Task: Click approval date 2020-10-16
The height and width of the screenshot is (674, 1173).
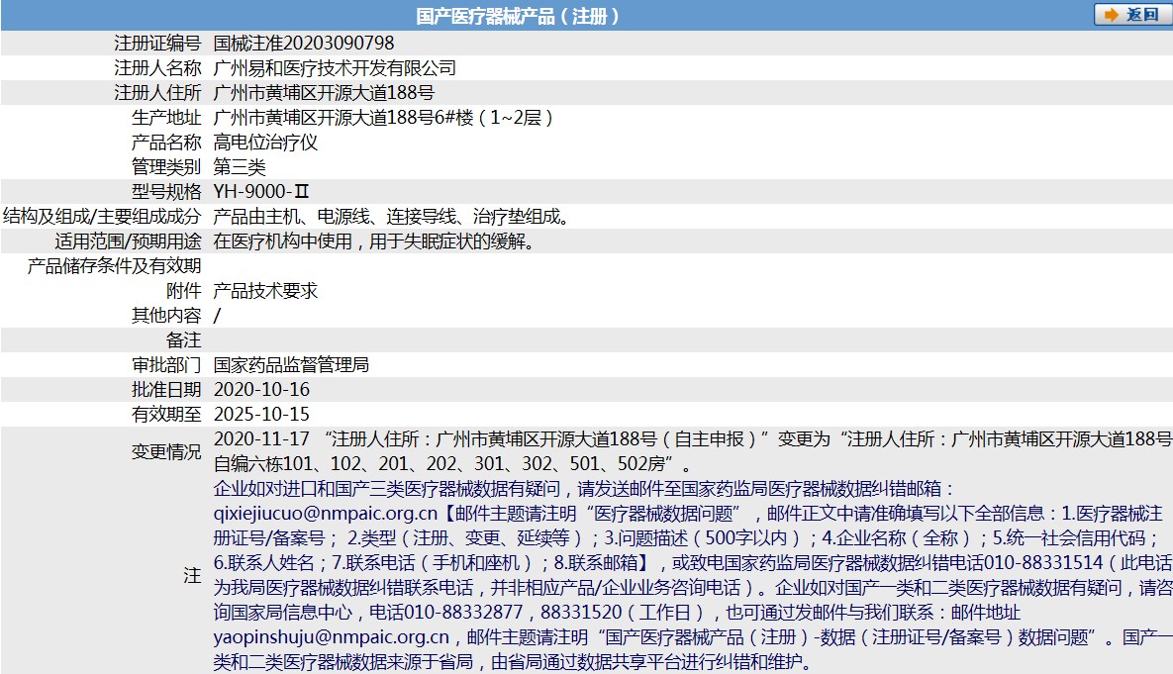Action: [x=261, y=389]
